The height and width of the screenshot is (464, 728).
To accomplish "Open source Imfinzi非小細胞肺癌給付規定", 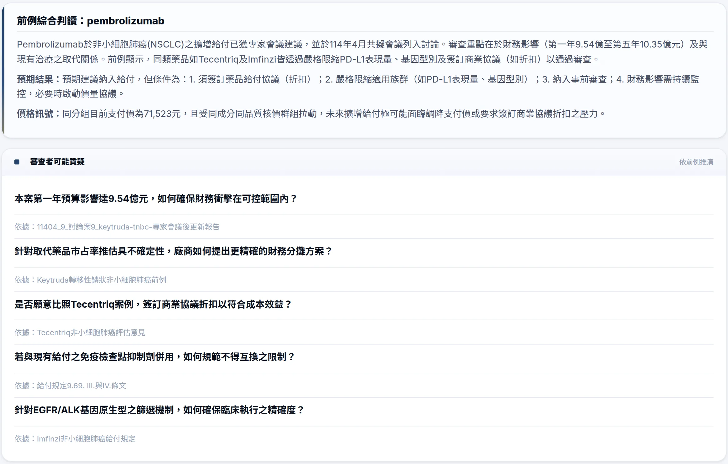I will coord(75,439).
